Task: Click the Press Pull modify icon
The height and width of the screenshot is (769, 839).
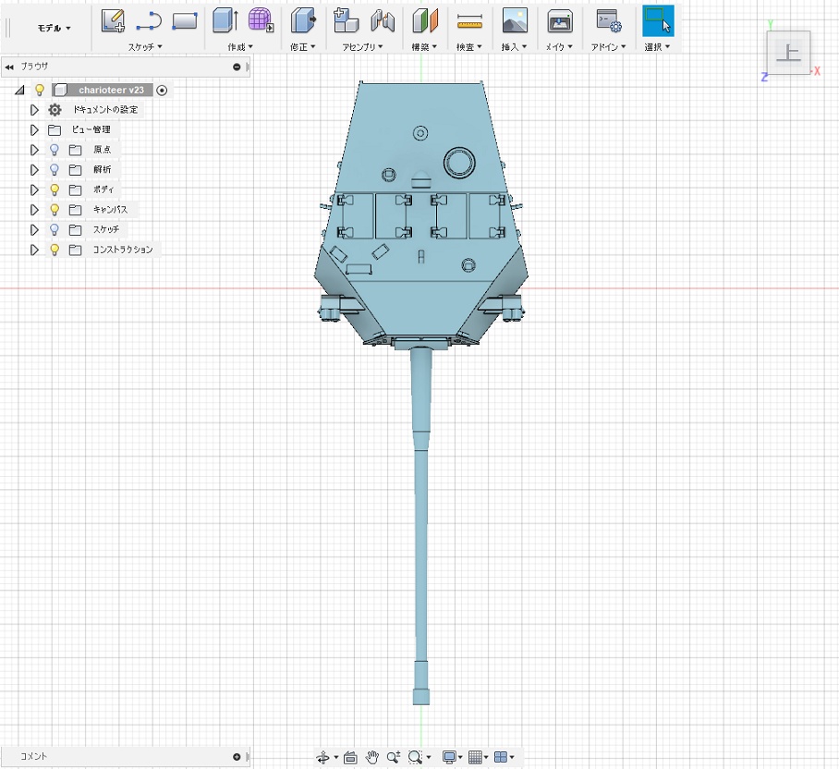Action: [303, 20]
